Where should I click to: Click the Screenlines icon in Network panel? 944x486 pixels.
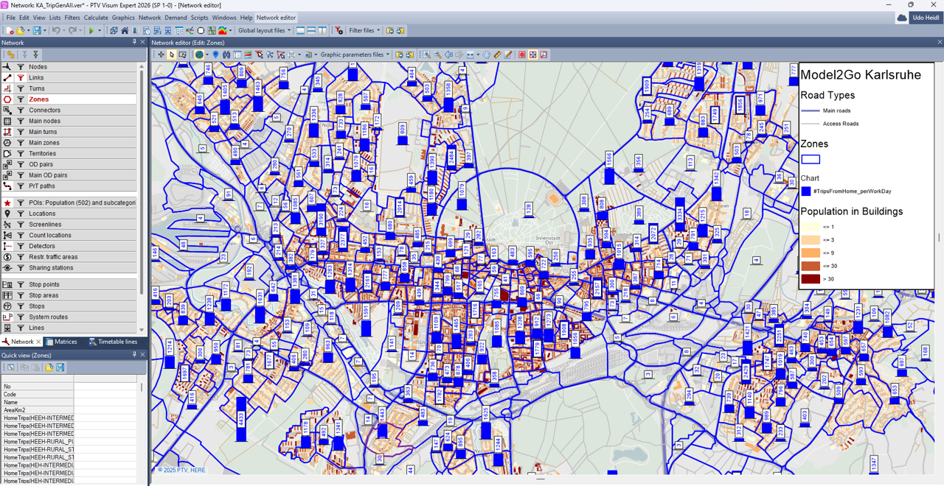pyautogui.click(x=7, y=225)
